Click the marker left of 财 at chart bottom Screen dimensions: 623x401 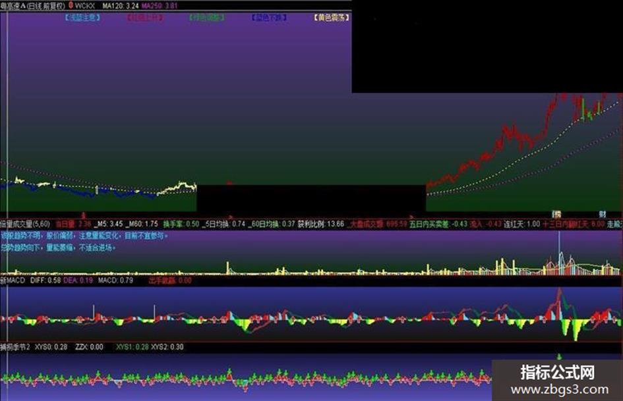[556, 215]
